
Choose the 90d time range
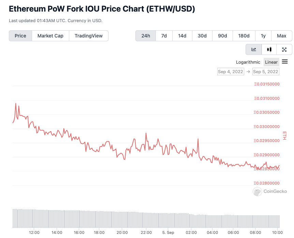coord(223,36)
